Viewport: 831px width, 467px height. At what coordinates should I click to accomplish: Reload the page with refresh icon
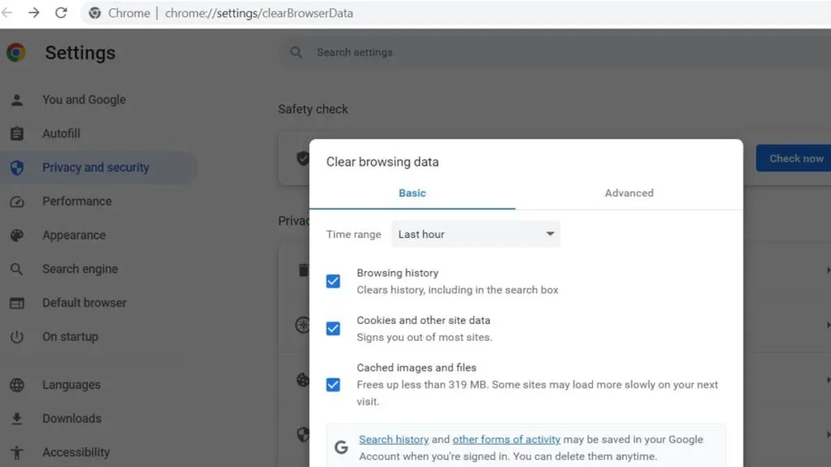[x=61, y=12]
